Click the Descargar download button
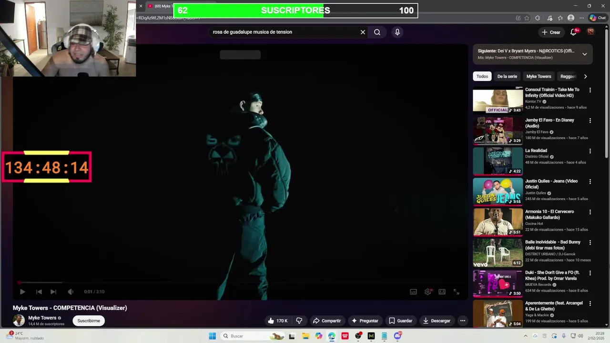This screenshot has width=610, height=343. (437, 321)
